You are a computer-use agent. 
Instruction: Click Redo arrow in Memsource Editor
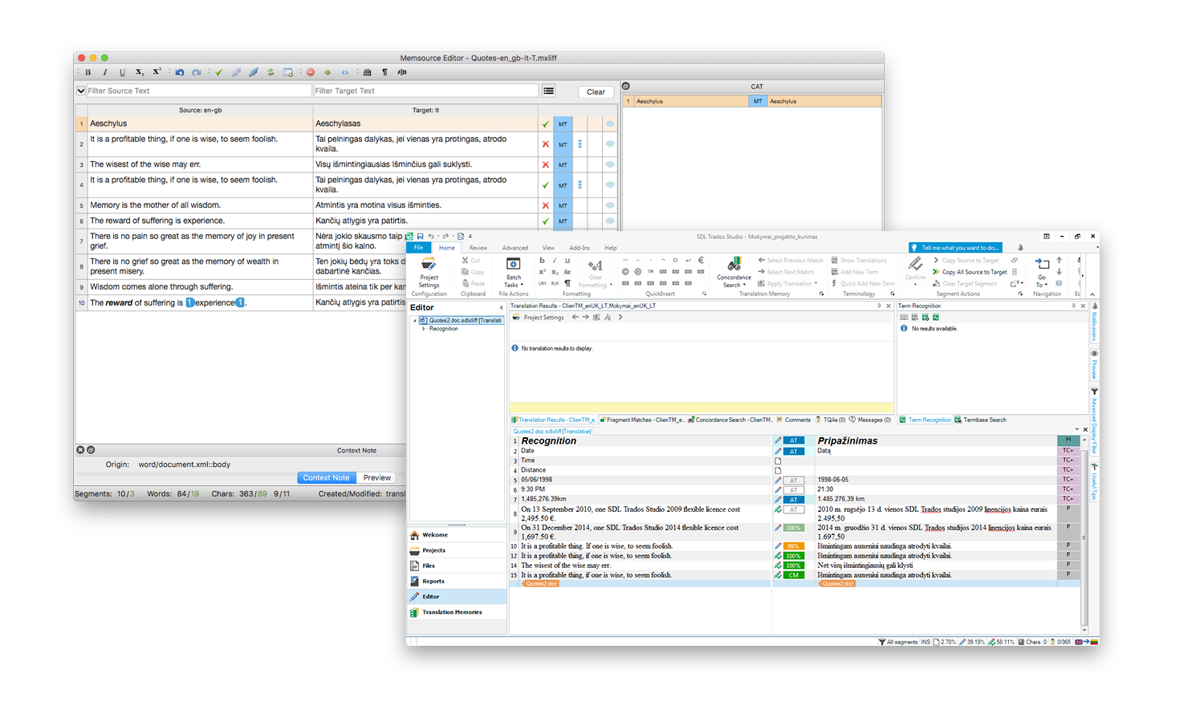pyautogui.click(x=197, y=72)
